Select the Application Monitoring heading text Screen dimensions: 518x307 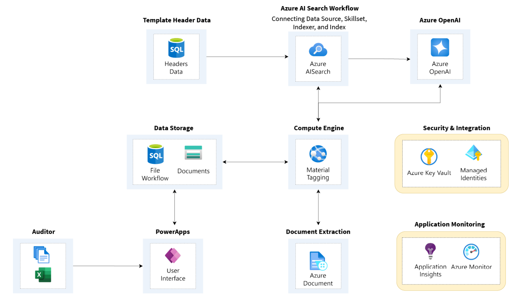[x=449, y=224]
